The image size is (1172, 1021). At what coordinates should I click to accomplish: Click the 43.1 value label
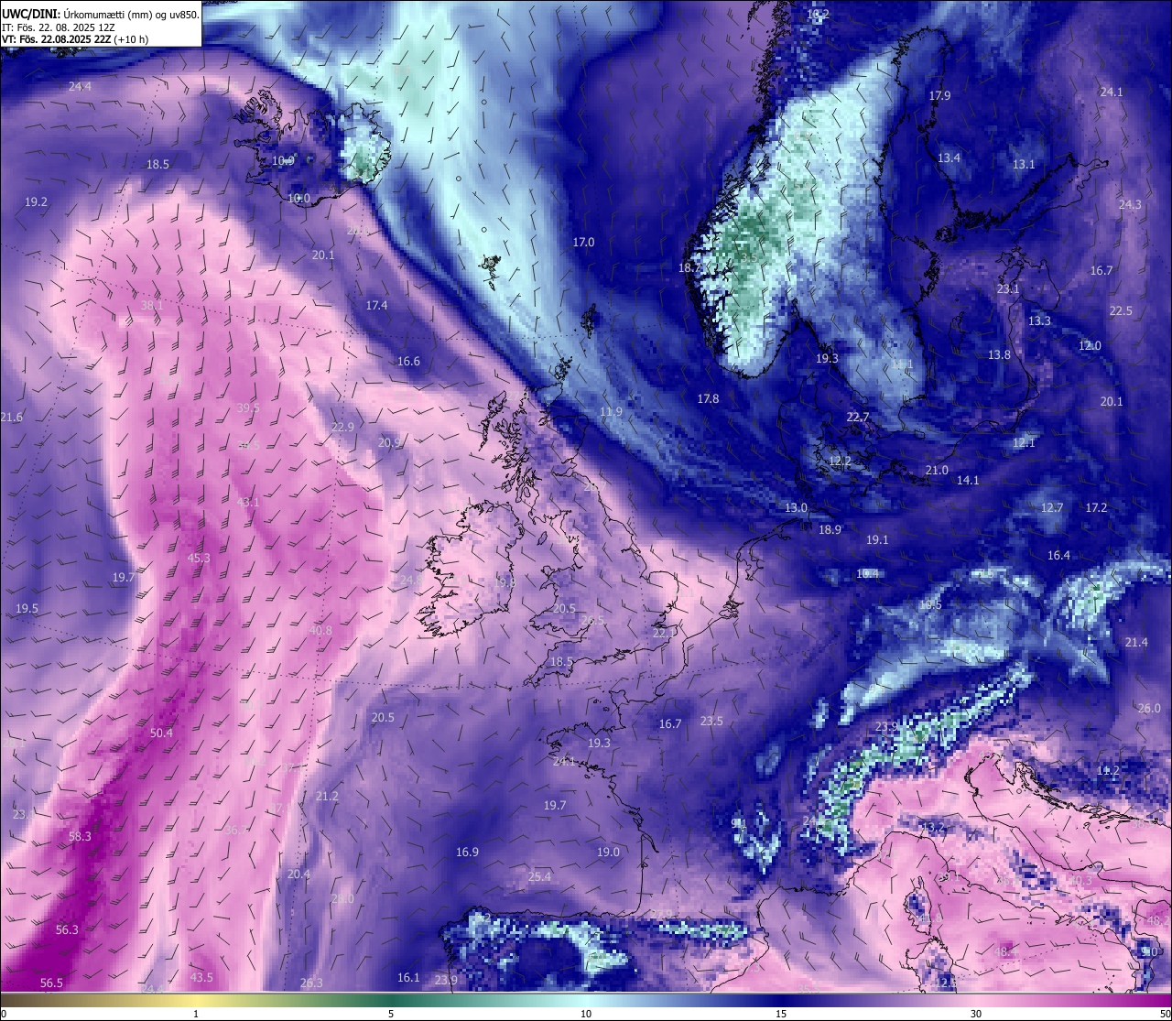click(248, 503)
